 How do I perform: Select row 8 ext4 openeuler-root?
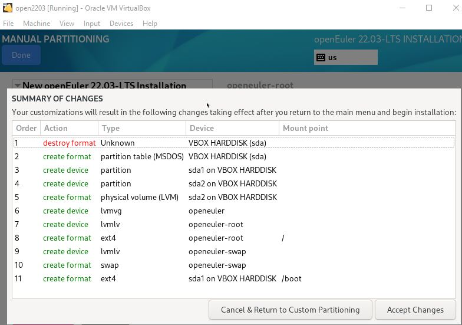[233, 238]
